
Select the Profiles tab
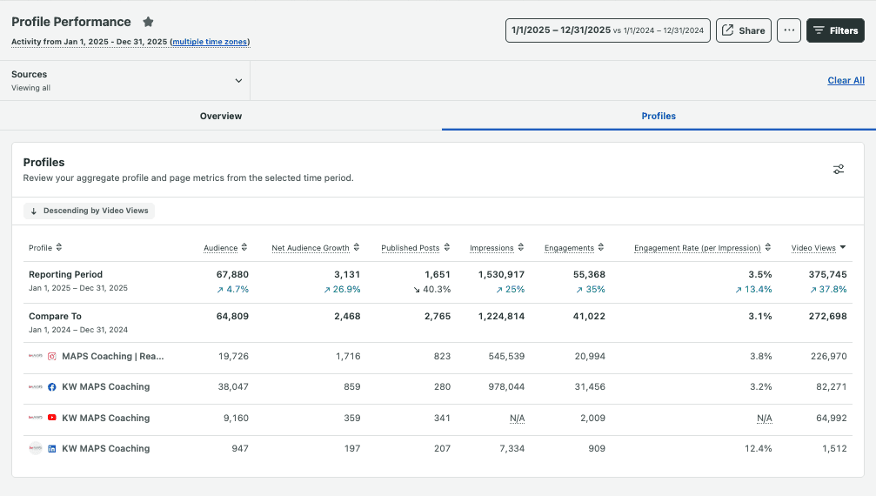[659, 116]
